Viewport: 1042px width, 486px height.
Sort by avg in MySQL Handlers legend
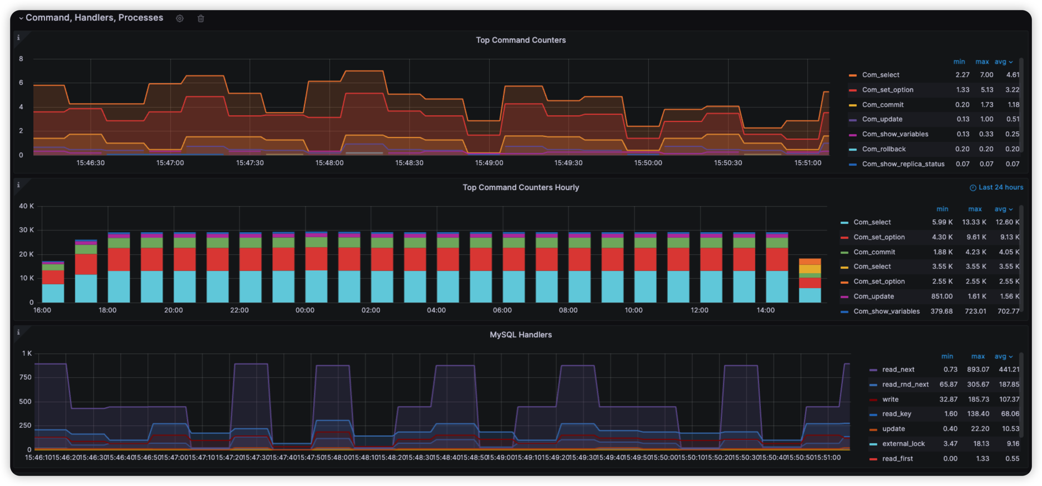tap(1004, 356)
